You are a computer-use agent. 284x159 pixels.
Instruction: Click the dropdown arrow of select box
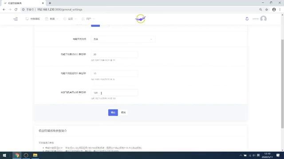[x=151, y=39]
